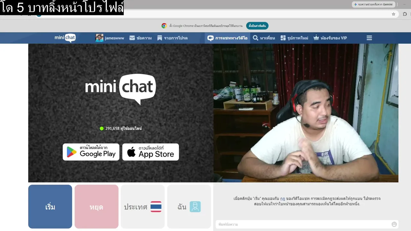Click the กฎ rules link
411x231 pixels.
(283, 199)
